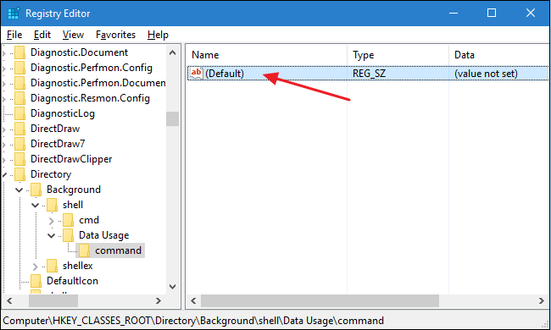The height and width of the screenshot is (330, 551).
Task: Click the values pane scroll left arrow
Action: click(193, 301)
